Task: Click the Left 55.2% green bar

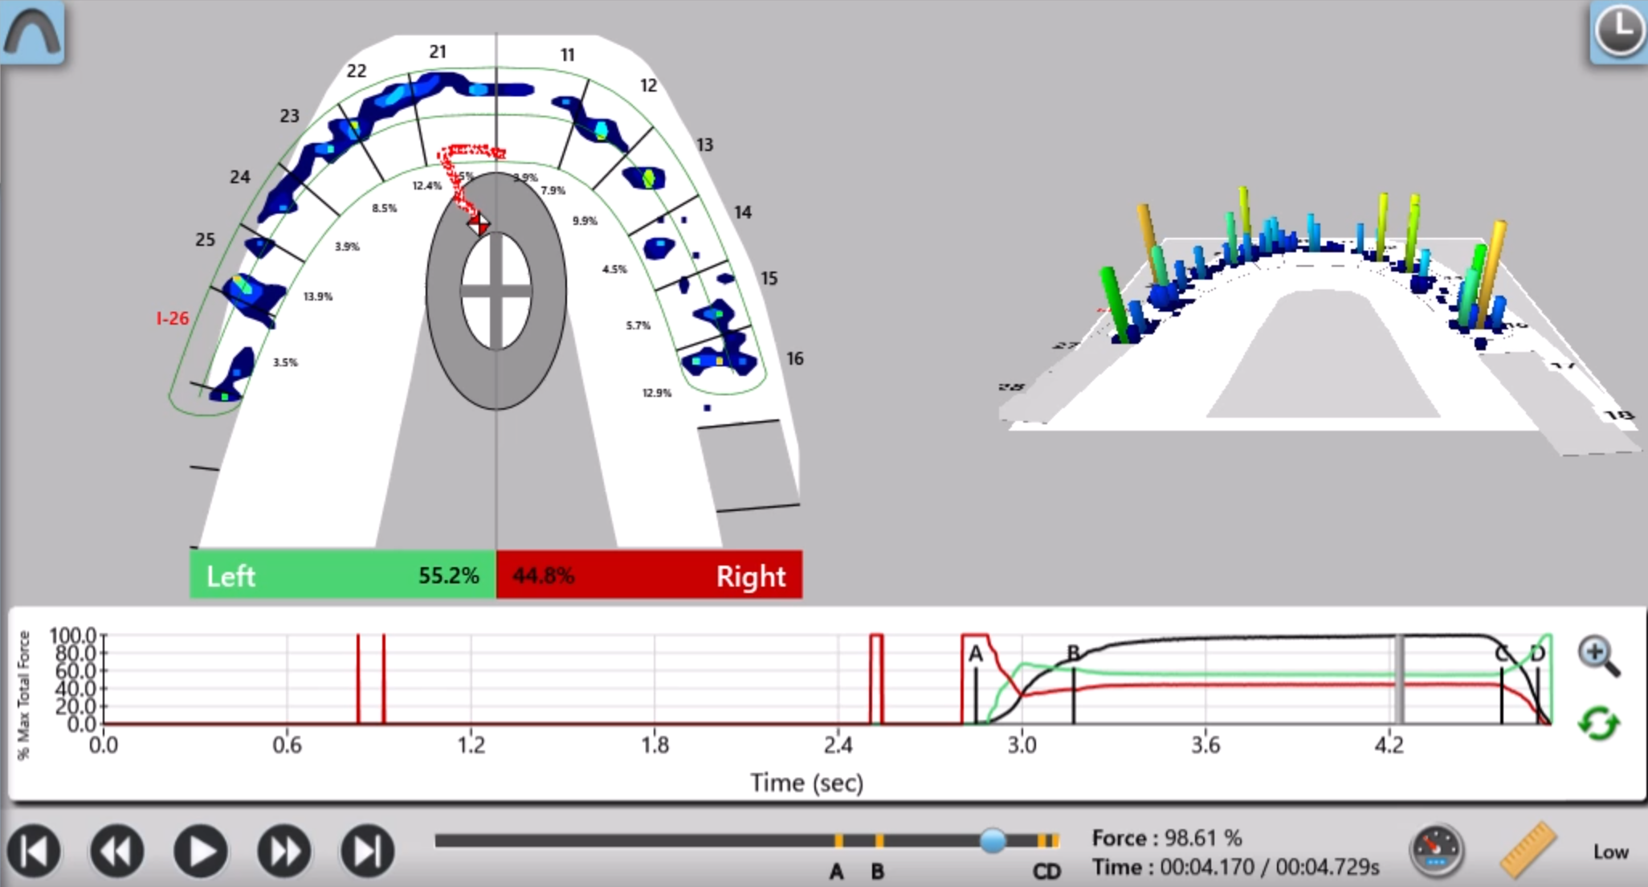Action: pos(343,575)
